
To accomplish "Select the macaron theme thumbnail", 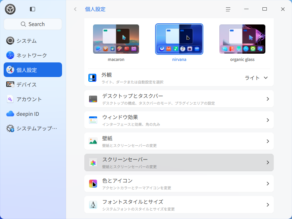I will pyautogui.click(x=116, y=39).
